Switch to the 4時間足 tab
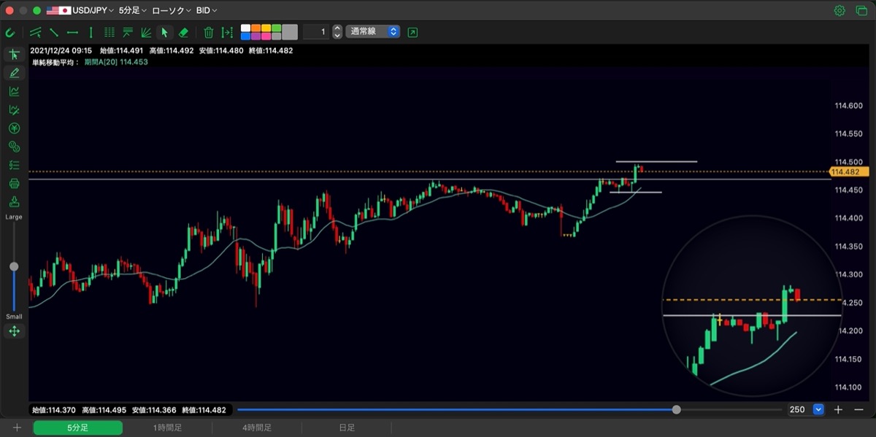The height and width of the screenshot is (437, 876). click(257, 428)
